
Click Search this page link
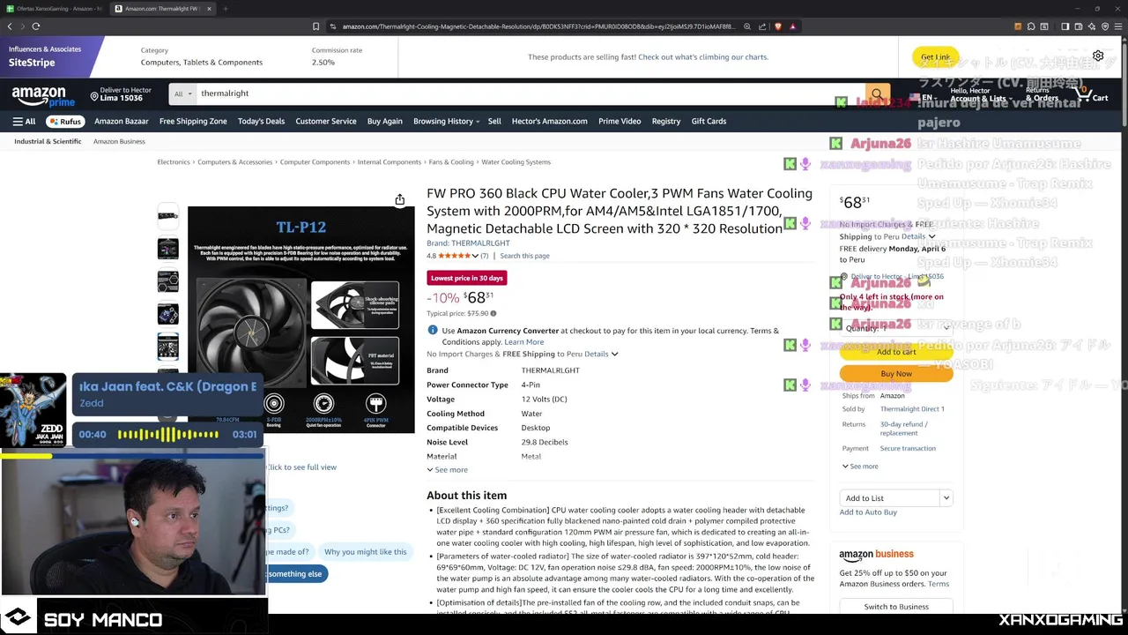point(524,256)
